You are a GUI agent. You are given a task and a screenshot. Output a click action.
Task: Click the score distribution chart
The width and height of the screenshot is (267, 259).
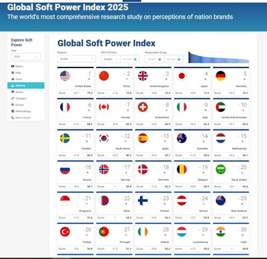click(219, 57)
